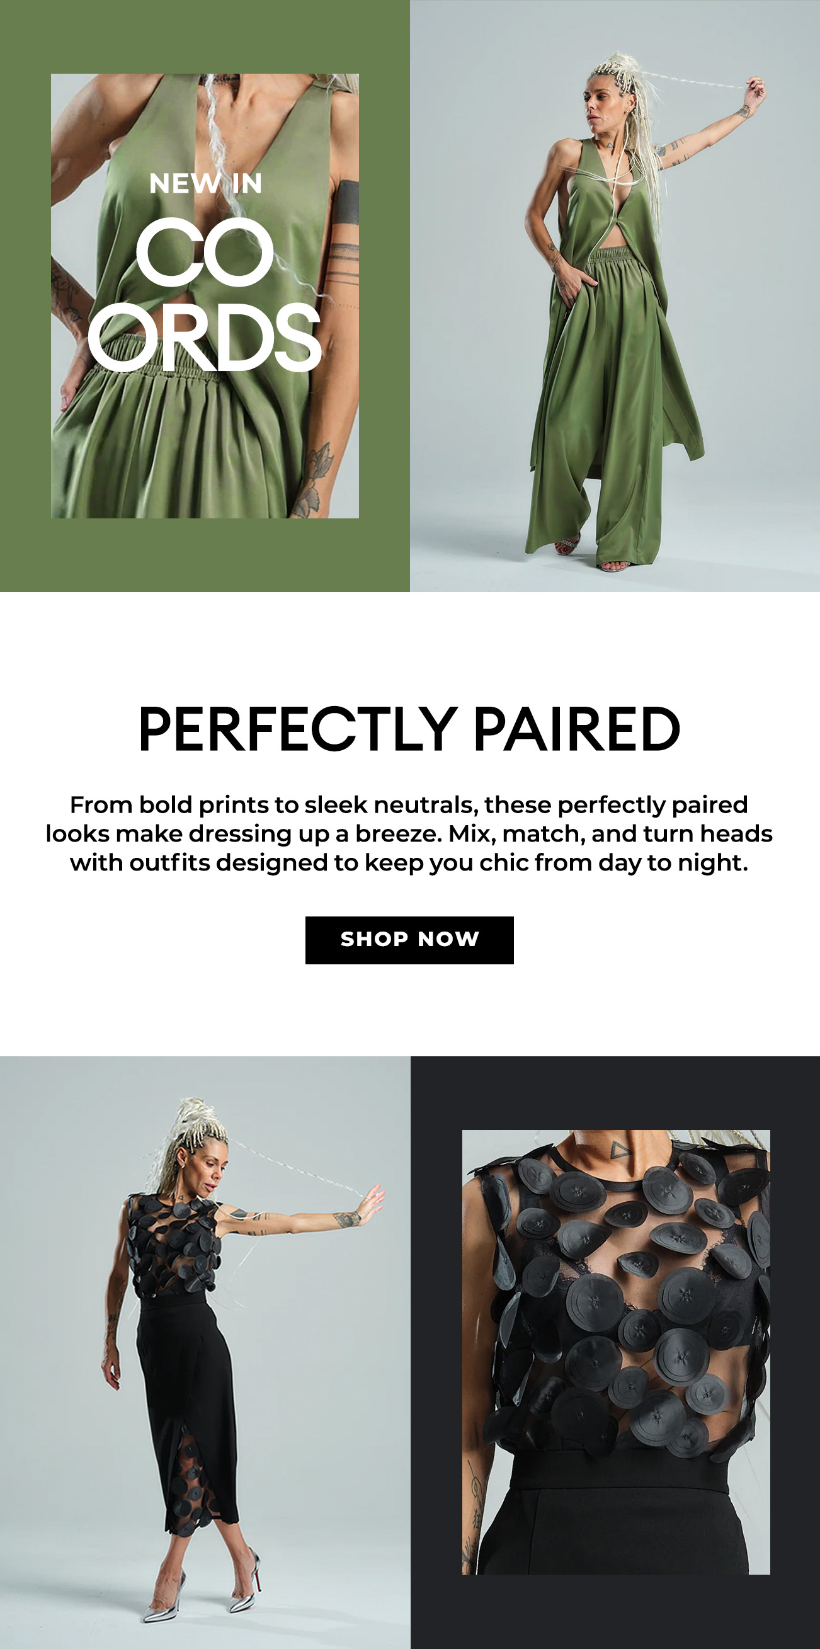Open the green vest close-up image

[205, 296]
